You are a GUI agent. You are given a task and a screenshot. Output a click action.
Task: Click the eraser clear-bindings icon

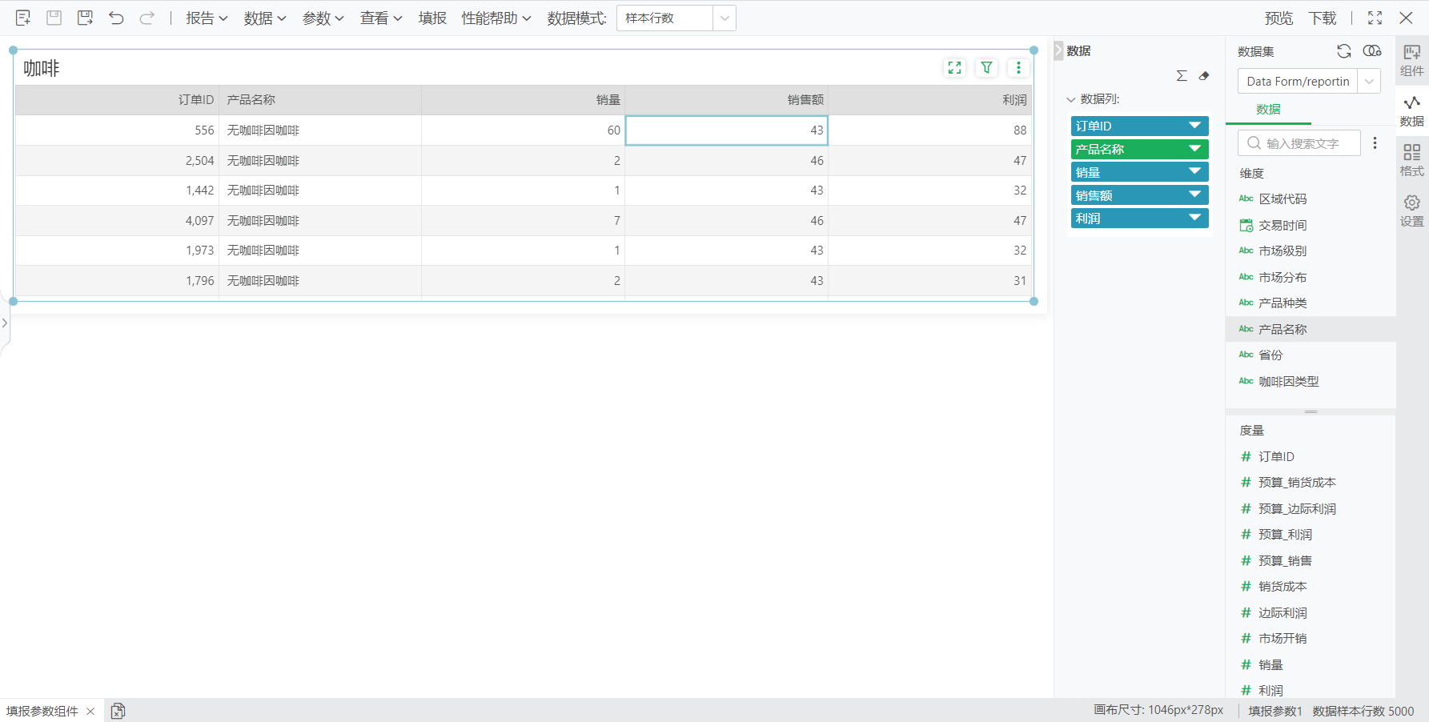coord(1204,75)
